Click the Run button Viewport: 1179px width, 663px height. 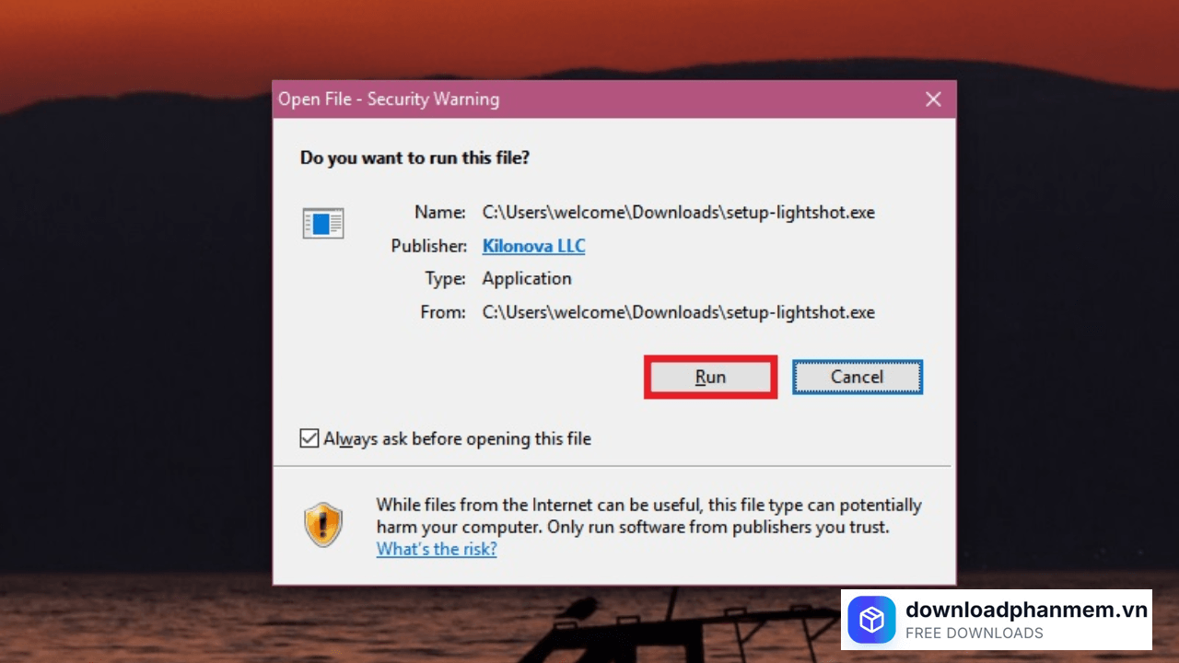(x=710, y=377)
